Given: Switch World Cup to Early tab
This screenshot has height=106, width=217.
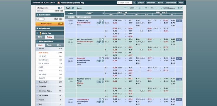Looking at the screenshot, I should (40, 37).
